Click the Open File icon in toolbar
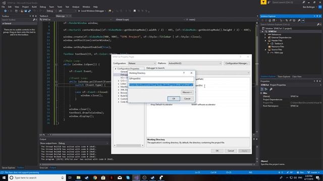 22,11
